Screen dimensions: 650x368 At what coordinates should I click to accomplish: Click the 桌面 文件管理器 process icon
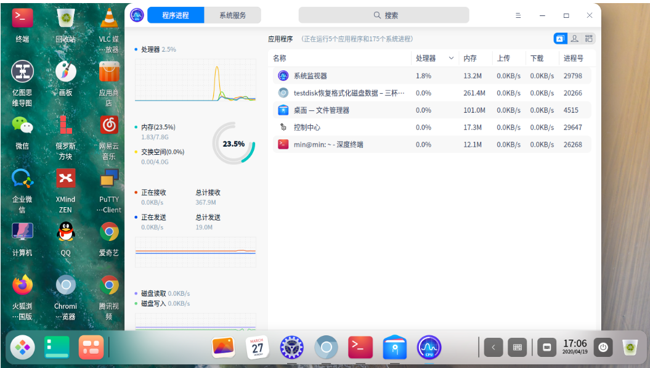pyautogui.click(x=283, y=110)
